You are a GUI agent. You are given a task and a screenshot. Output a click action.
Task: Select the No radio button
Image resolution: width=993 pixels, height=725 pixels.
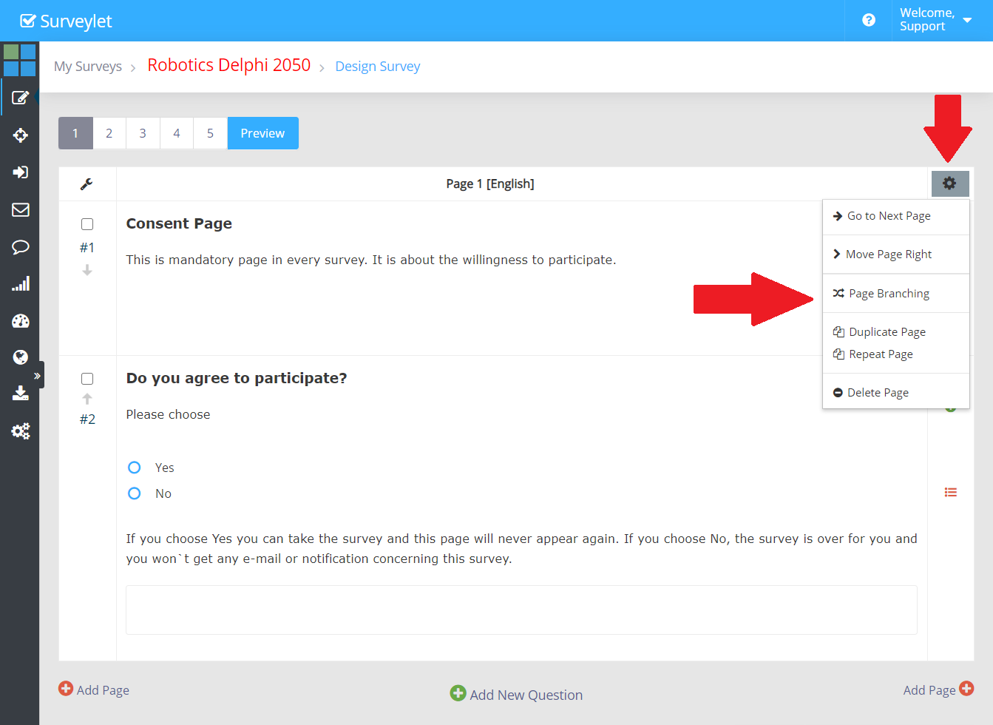(135, 493)
